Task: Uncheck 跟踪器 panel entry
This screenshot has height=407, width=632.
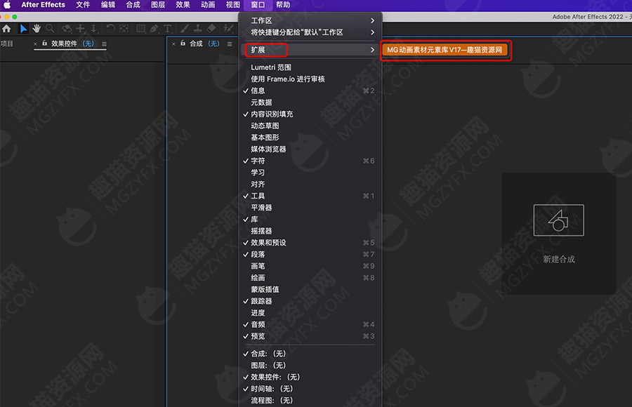Action: point(310,301)
